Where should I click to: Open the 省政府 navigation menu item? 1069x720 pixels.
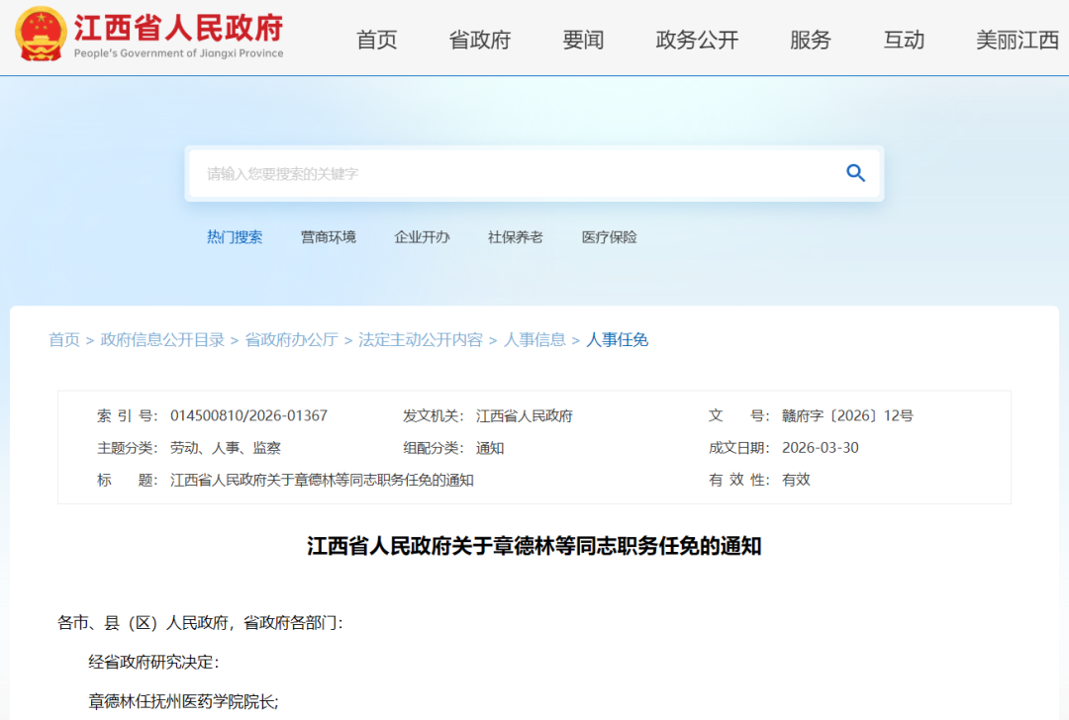(479, 41)
